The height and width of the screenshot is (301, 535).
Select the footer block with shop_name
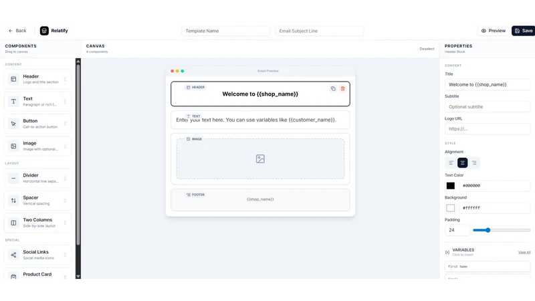click(260, 199)
